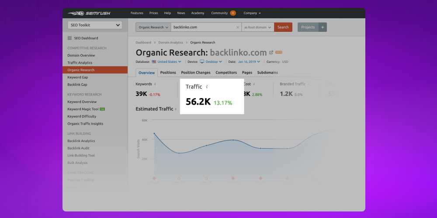Viewport: 437px width, 218px height.
Task: Open Backlink Audit in sidebar
Action: pos(78,148)
